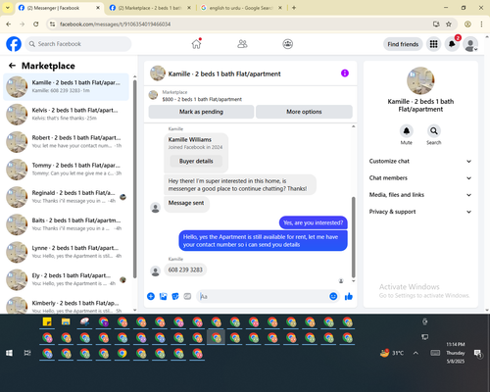
Task: Click the More options button
Action: (x=304, y=112)
